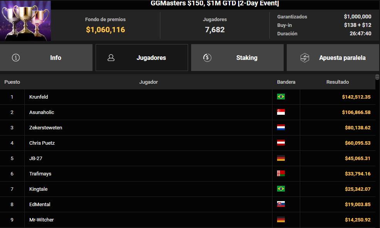Sort by Resultado column header

[337, 82]
